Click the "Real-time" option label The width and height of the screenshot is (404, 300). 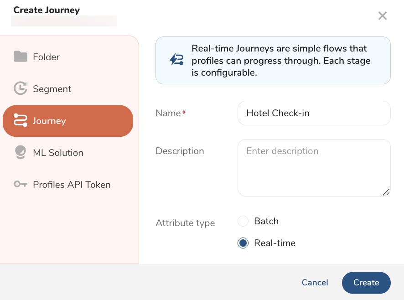[275, 243]
